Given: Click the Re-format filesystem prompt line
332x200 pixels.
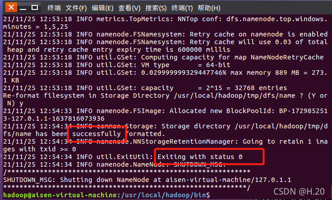Looking at the screenshot, I should (165, 100).
